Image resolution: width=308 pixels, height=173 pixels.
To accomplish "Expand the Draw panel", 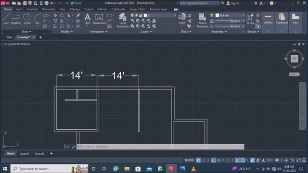I will coord(26,32).
